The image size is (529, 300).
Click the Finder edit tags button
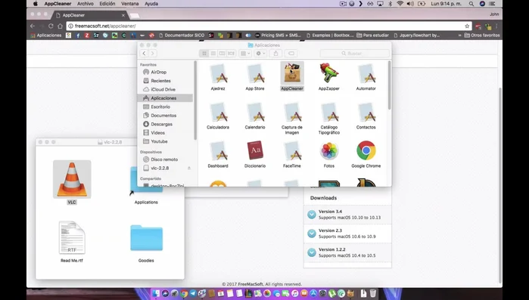pos(291,53)
